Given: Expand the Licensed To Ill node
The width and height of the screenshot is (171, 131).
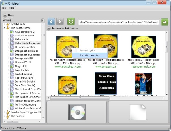Looking at the screenshot, I should pyautogui.click(x=8, y=62).
